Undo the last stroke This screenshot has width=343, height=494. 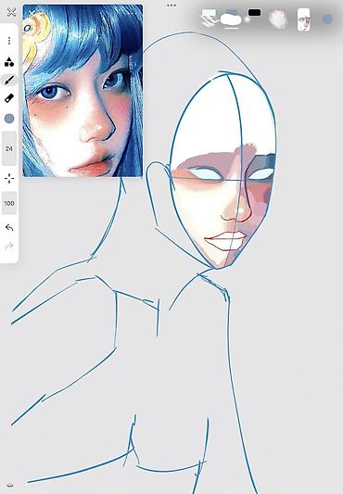tap(9, 227)
